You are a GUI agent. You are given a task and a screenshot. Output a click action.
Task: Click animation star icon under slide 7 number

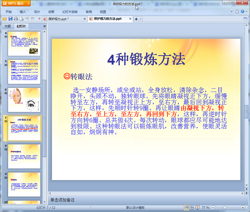point(6,121)
